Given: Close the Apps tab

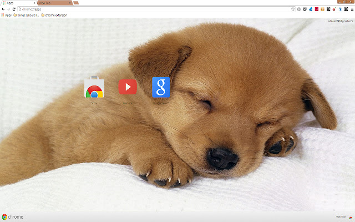Looking at the screenshot, I should (34, 3).
